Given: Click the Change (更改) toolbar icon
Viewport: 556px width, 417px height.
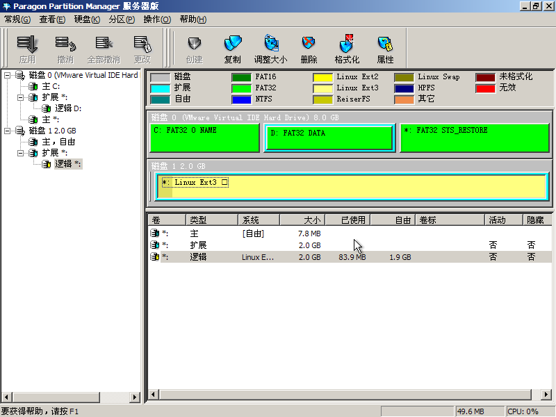Looking at the screenshot, I should pyautogui.click(x=142, y=44).
